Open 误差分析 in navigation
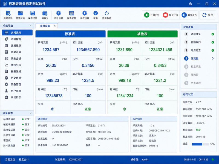This screenshot has height=164, width=219. pyautogui.click(x=17, y=58)
